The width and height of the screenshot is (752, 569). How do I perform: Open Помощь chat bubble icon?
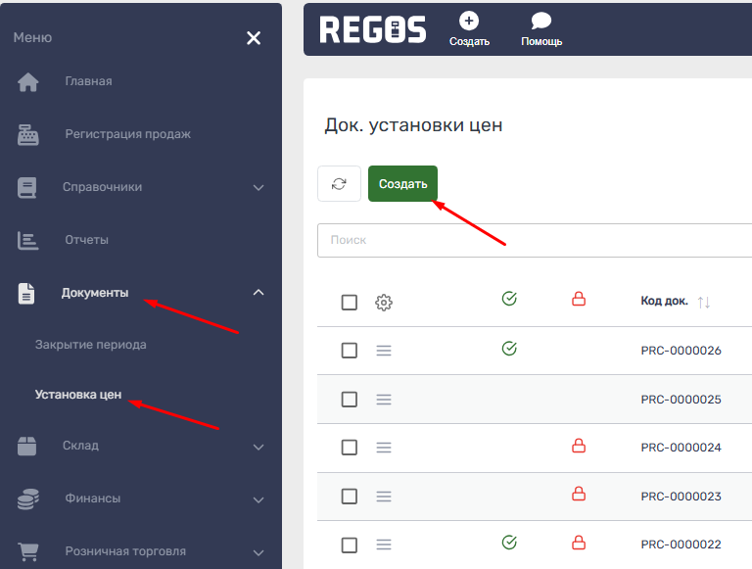(540, 22)
